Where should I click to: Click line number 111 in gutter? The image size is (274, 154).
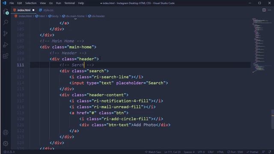(21, 65)
